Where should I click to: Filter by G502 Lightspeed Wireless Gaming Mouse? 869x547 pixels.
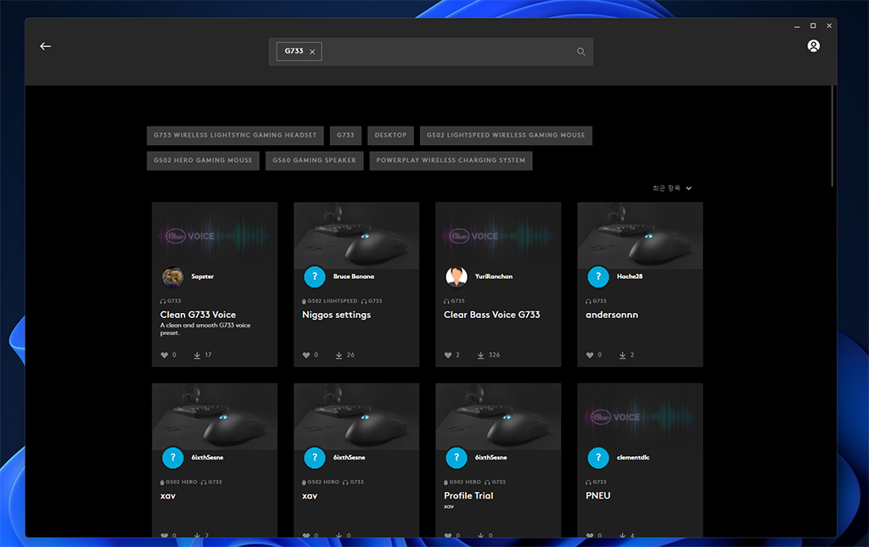click(x=506, y=135)
